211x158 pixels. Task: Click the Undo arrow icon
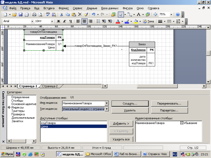tap(93, 15)
